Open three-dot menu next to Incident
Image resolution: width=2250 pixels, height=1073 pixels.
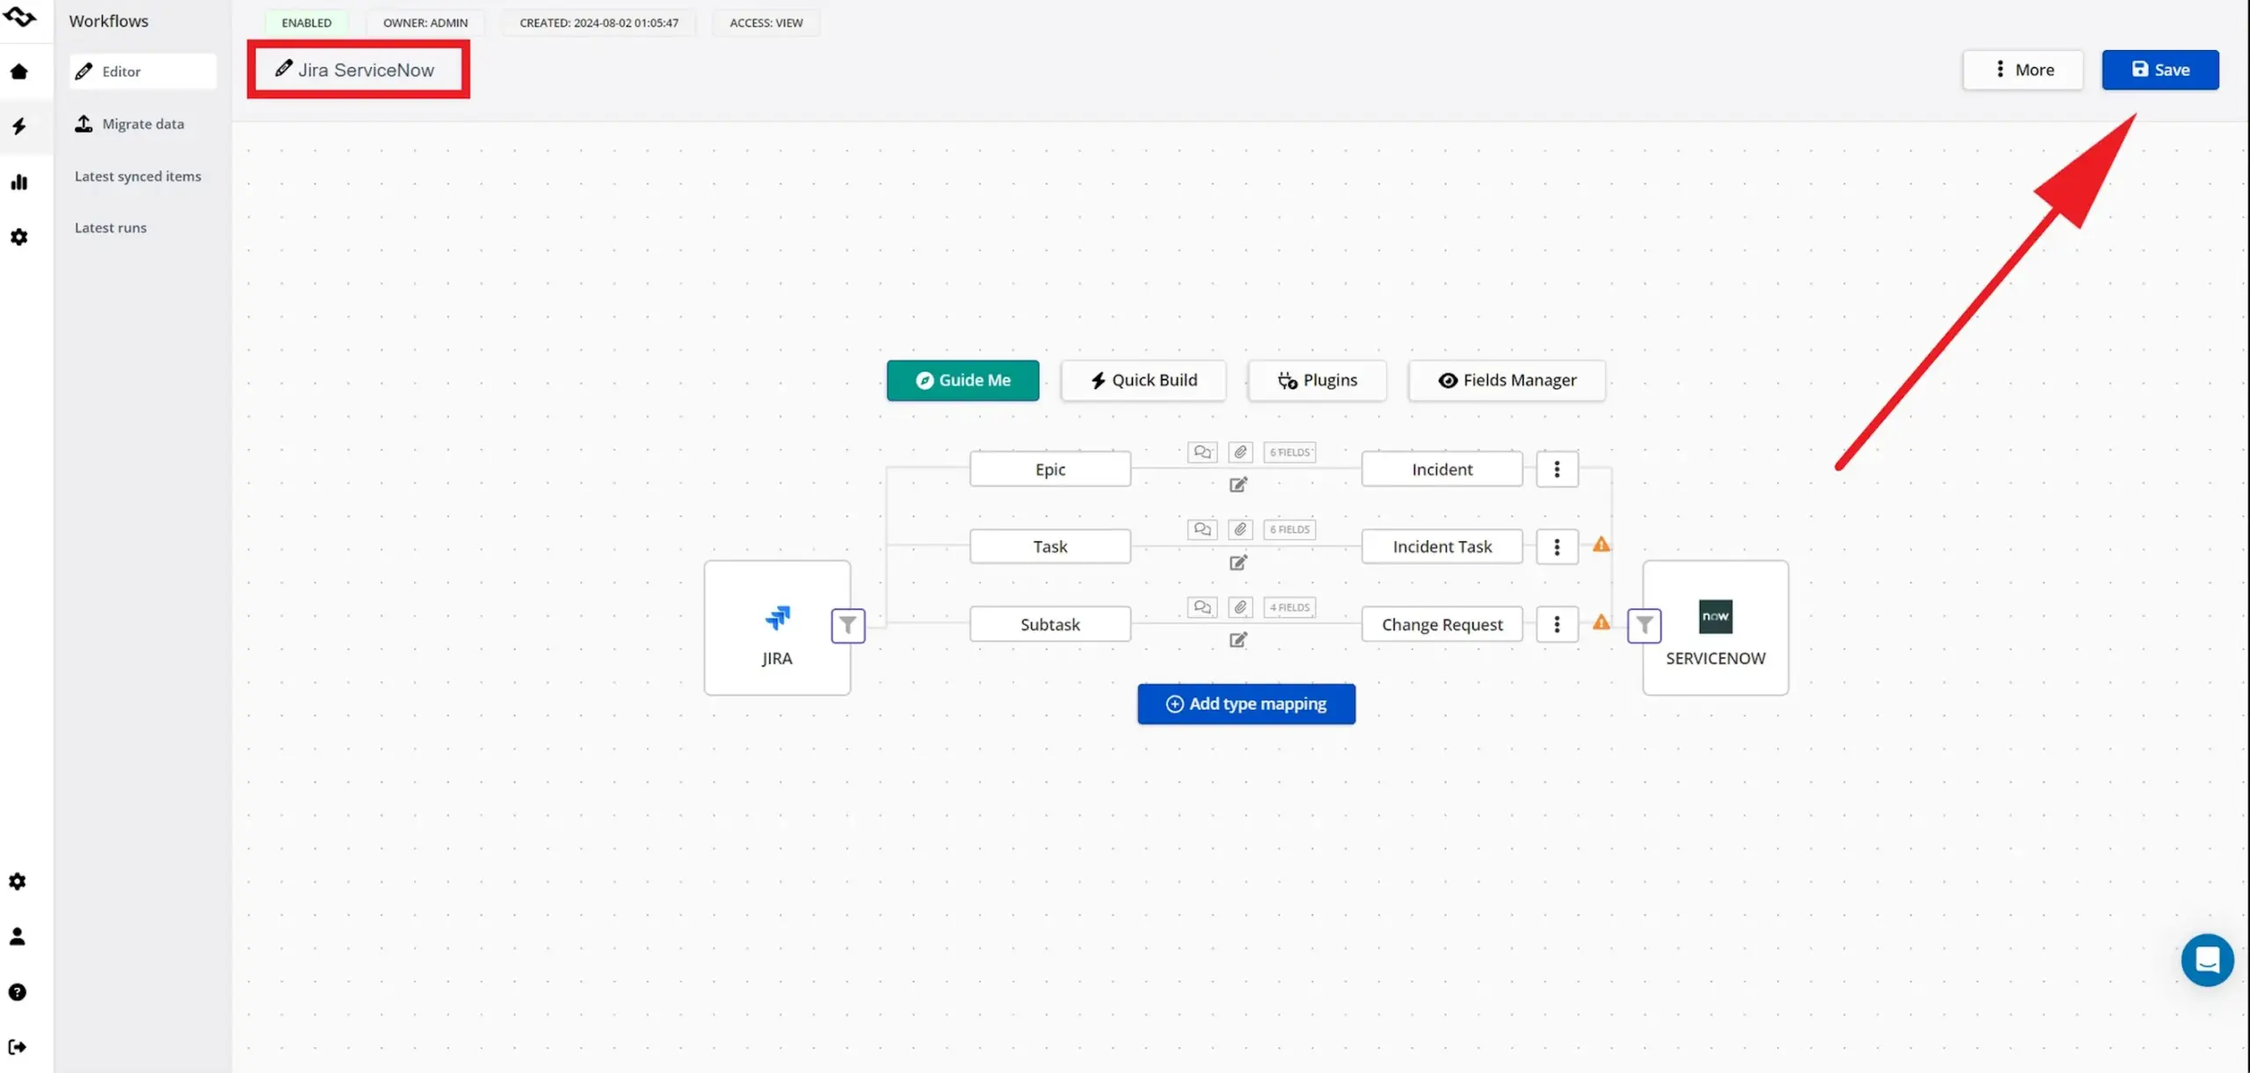pyautogui.click(x=1557, y=469)
